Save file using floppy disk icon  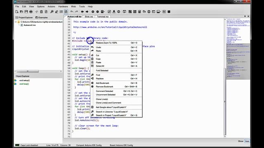point(26,12)
